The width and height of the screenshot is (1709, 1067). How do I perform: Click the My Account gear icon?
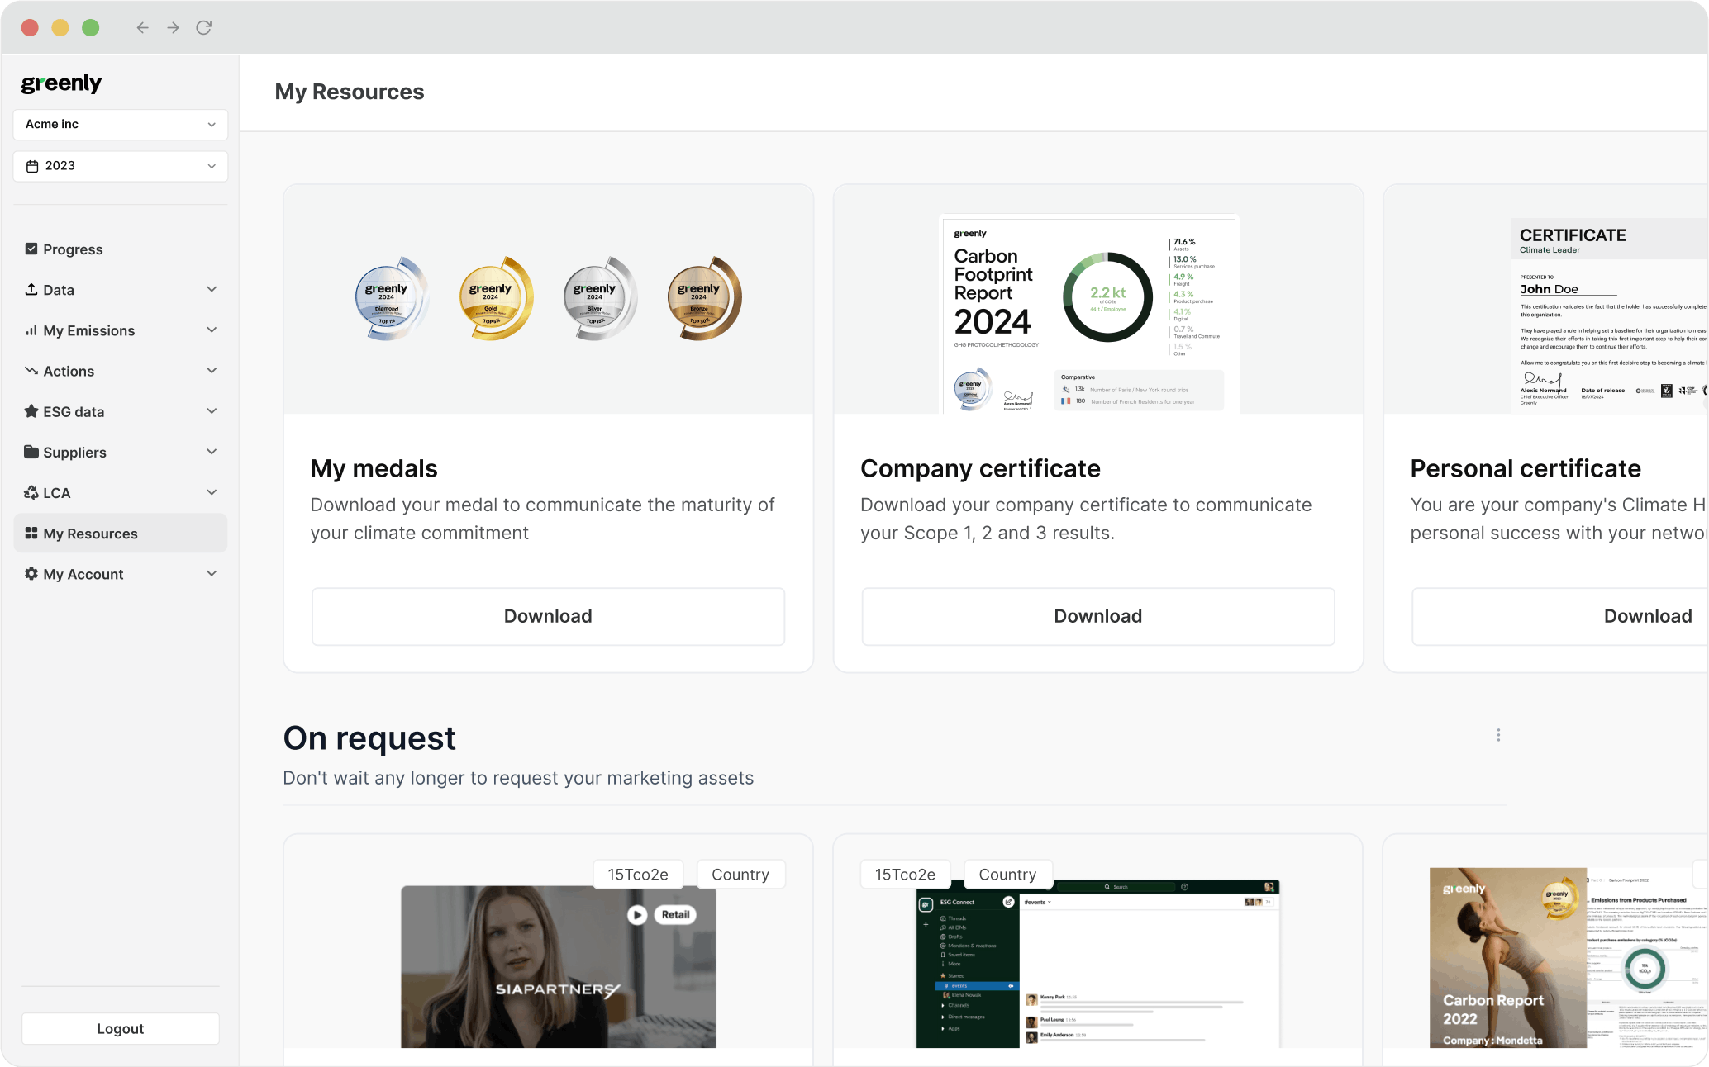[31, 573]
